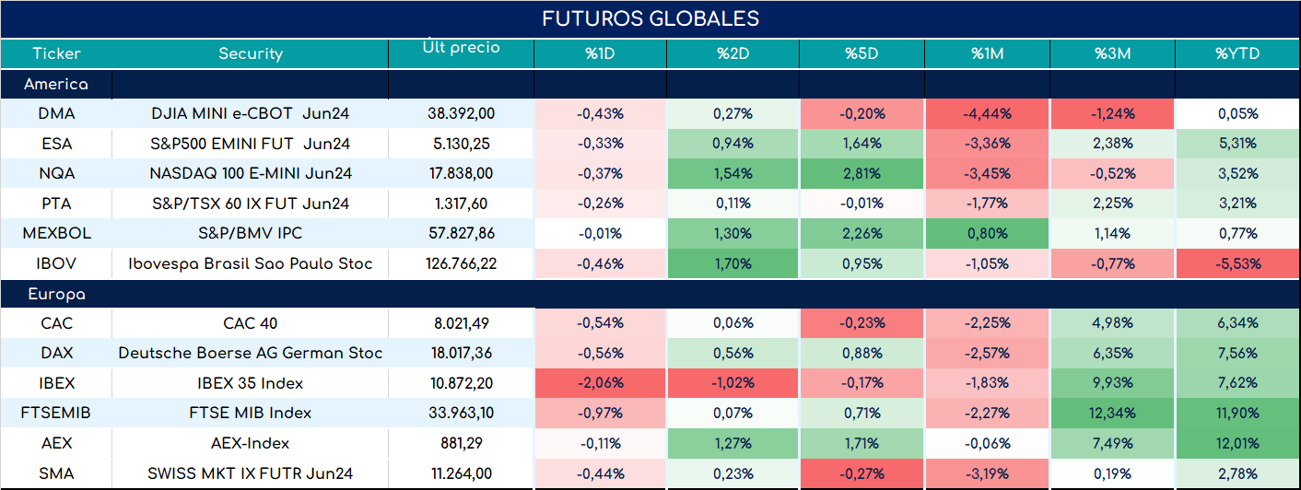Screen dimensions: 1301x490
Task: Select the DMA %1M cell showing -4,44%
Action: 988,114
